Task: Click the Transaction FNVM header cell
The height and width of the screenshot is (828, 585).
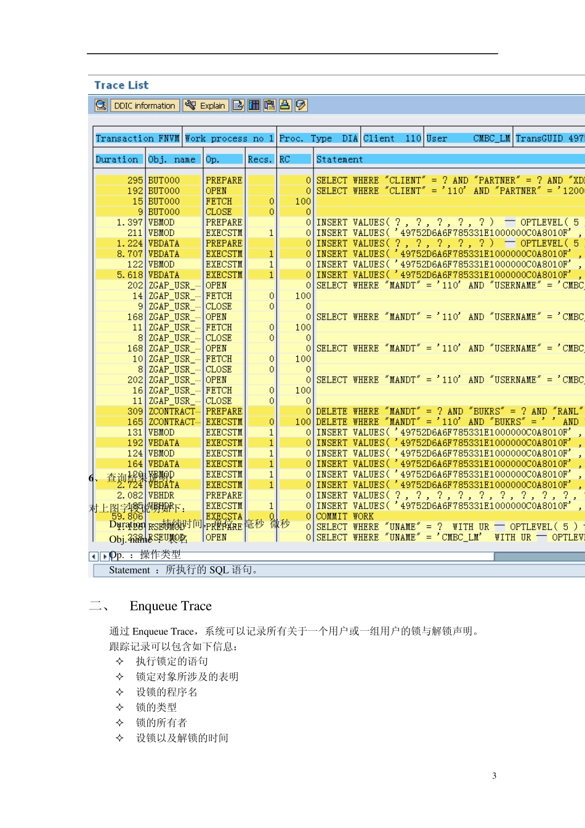Action: 137,139
